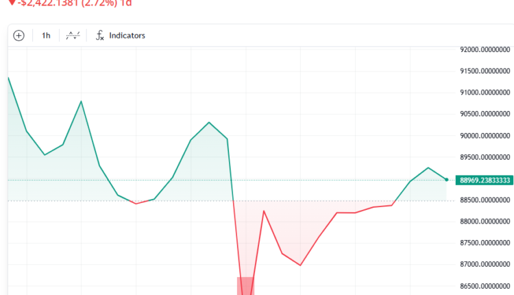514x295 pixels.
Task: Click the 92000.00000000 price axis label
Action: tap(485, 49)
